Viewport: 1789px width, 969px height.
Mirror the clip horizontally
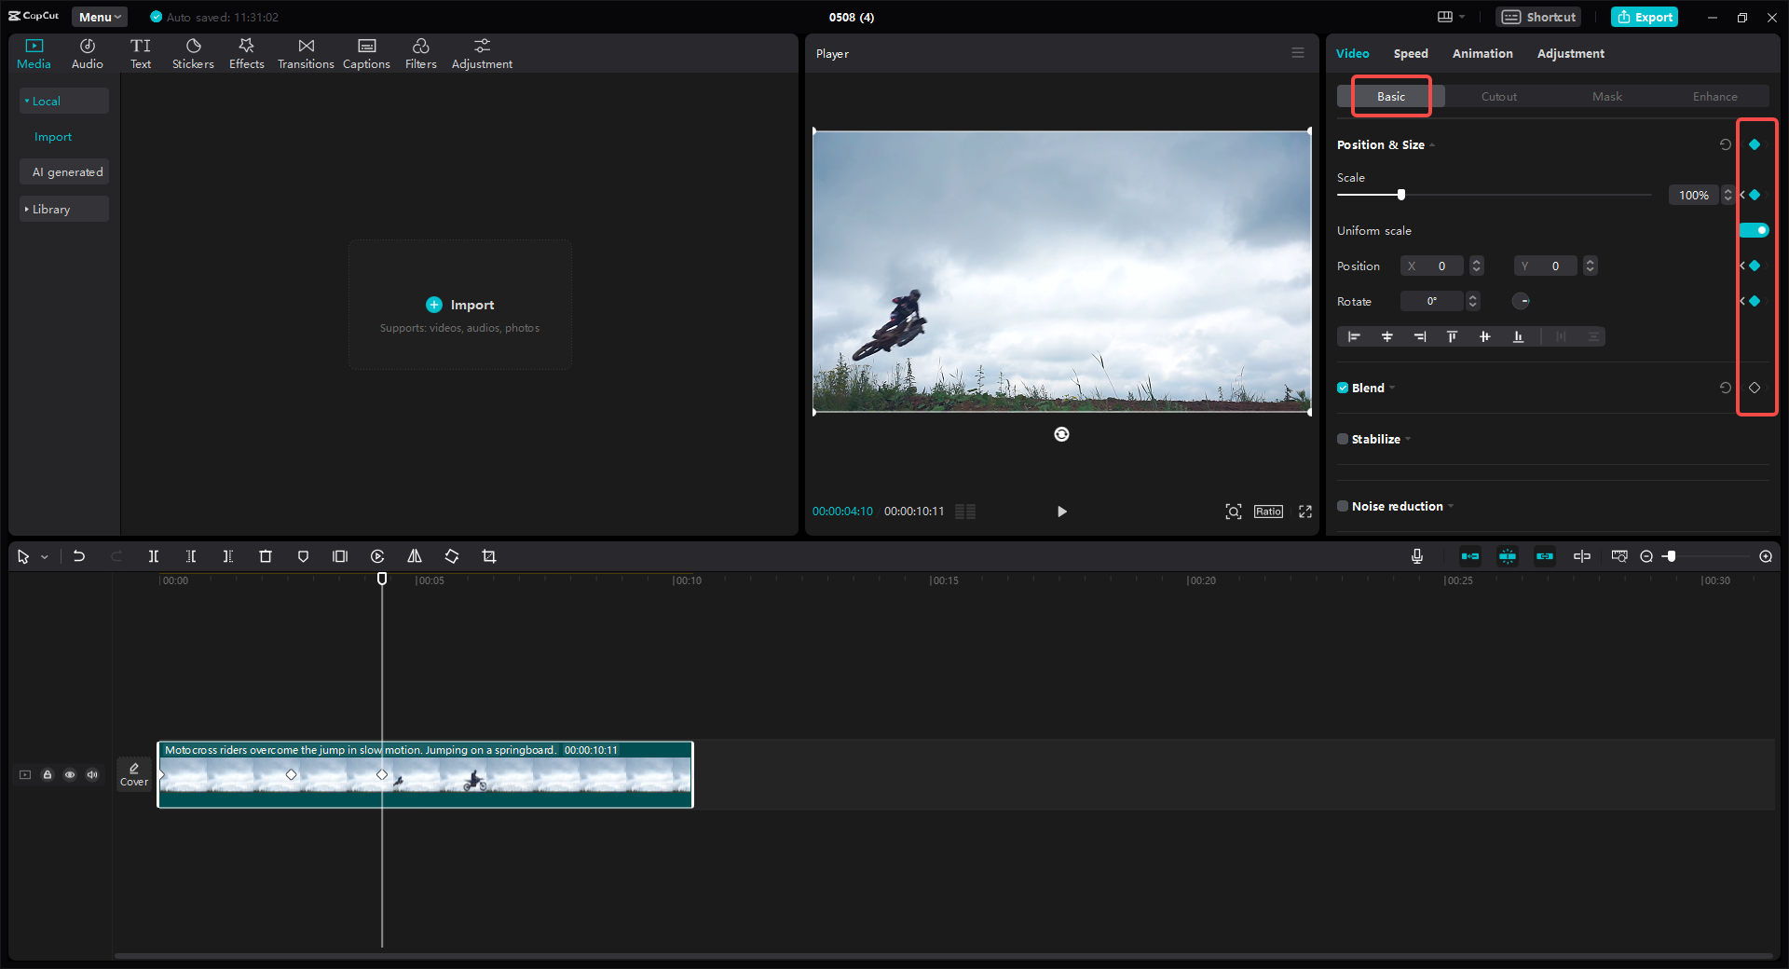415,556
